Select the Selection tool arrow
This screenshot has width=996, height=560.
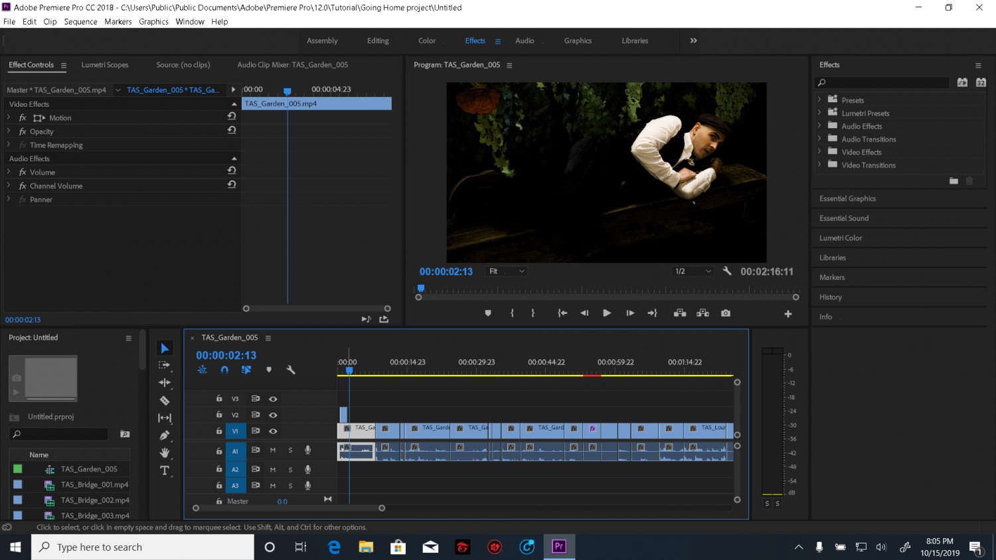coord(165,348)
